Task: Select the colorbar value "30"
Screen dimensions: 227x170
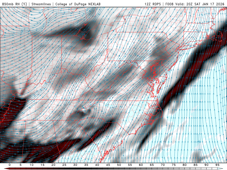Action: pos(75,165)
